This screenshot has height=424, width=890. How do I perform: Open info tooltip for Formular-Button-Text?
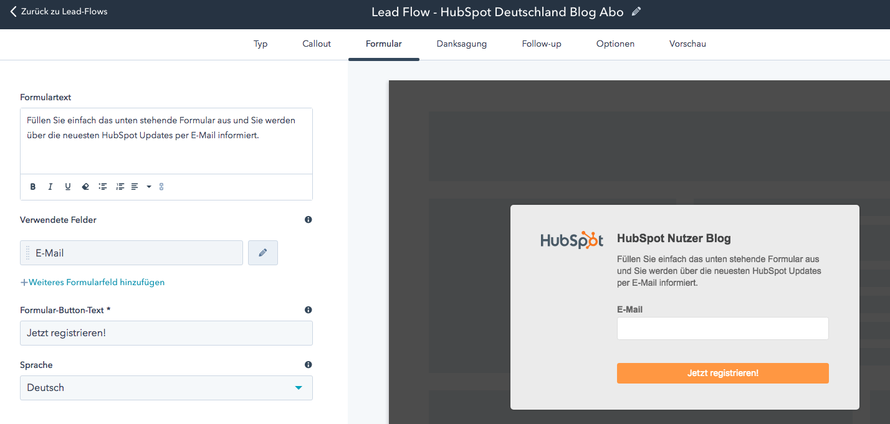pos(308,310)
